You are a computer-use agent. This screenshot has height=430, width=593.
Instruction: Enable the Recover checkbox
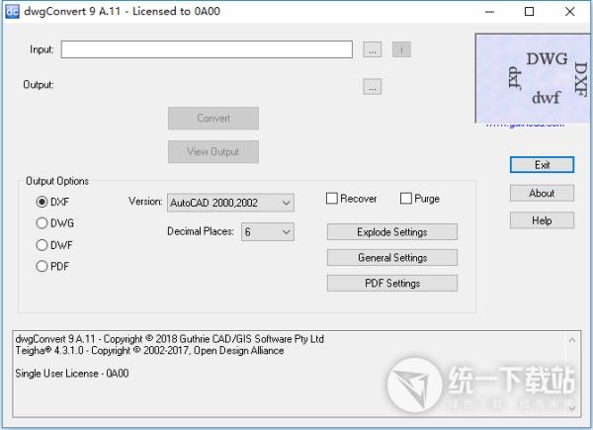[351, 198]
